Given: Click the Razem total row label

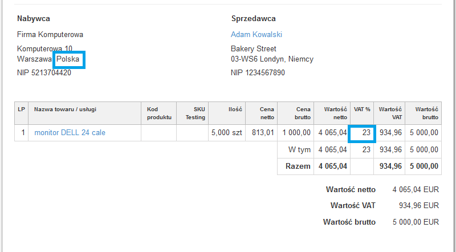Looking at the screenshot, I should click(299, 166).
